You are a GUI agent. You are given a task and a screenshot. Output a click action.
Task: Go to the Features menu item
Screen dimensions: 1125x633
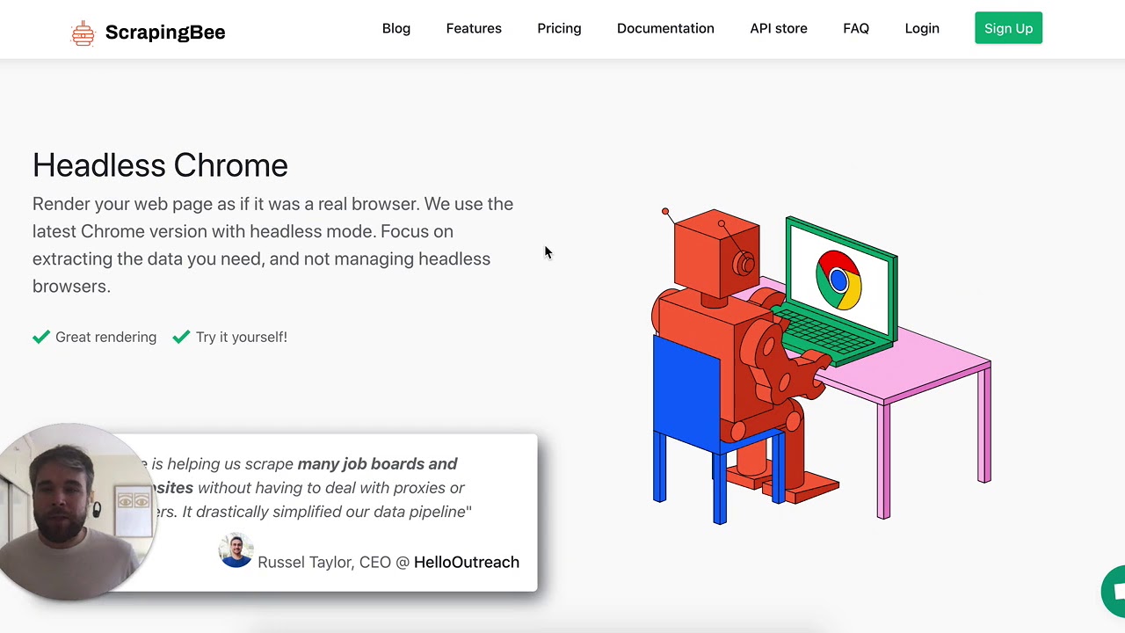click(474, 28)
